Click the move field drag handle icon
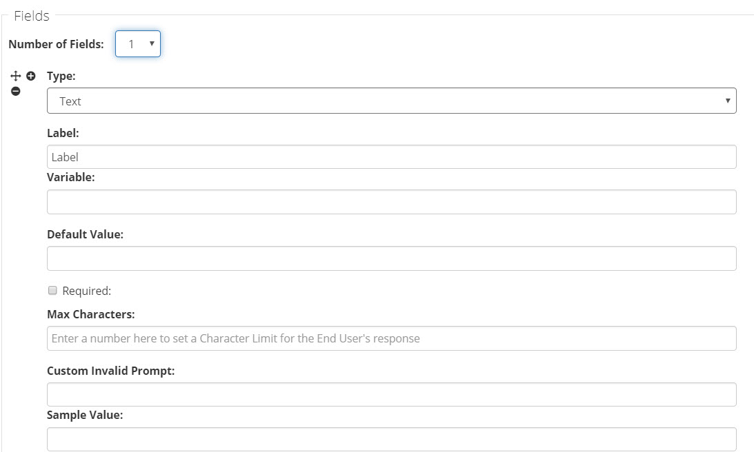This screenshot has height=452, width=754. click(x=16, y=76)
